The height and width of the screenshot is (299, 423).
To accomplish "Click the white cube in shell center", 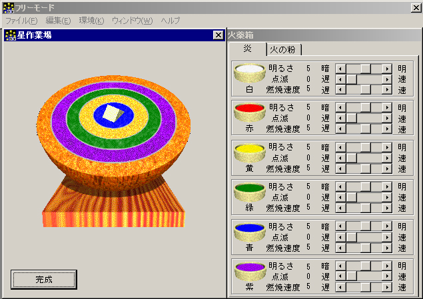I will 111,113.
